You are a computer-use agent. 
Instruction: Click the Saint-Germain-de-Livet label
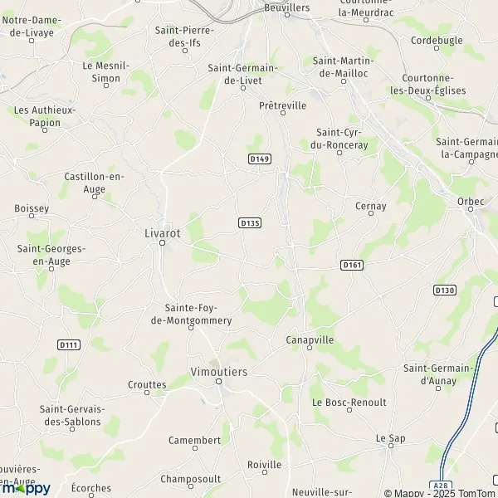[243, 74]
